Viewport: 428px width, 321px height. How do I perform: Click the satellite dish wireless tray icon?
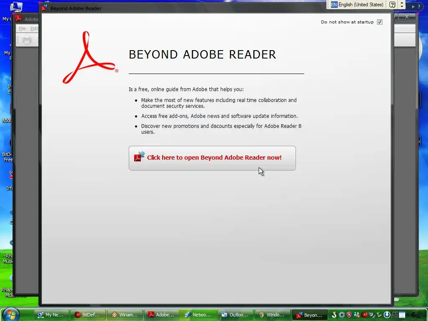(x=372, y=315)
